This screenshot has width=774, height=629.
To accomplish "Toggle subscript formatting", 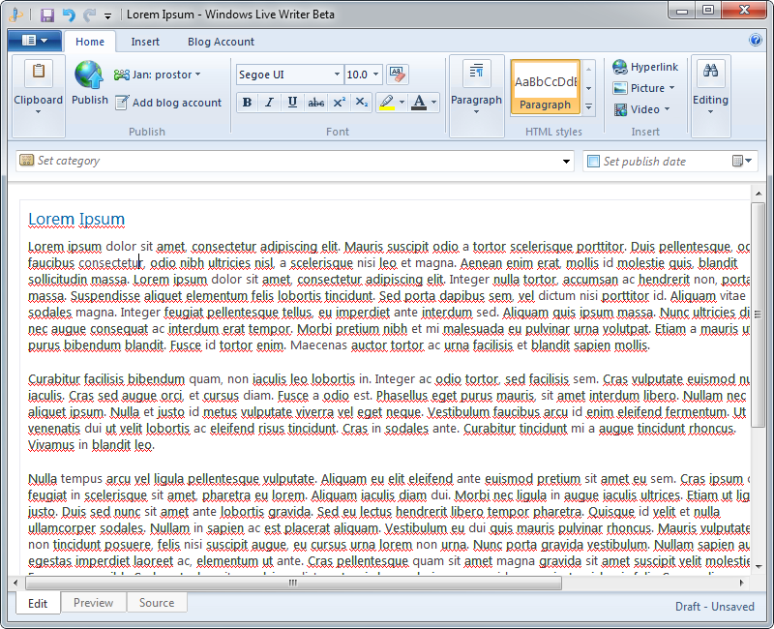I will click(x=361, y=103).
